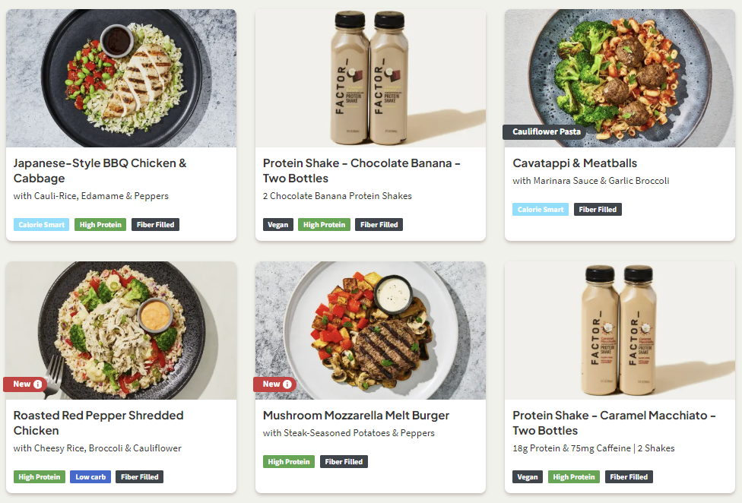Click Cauliflower Pasta label on Cavatappi image
This screenshot has width=742, height=503.
(x=546, y=132)
